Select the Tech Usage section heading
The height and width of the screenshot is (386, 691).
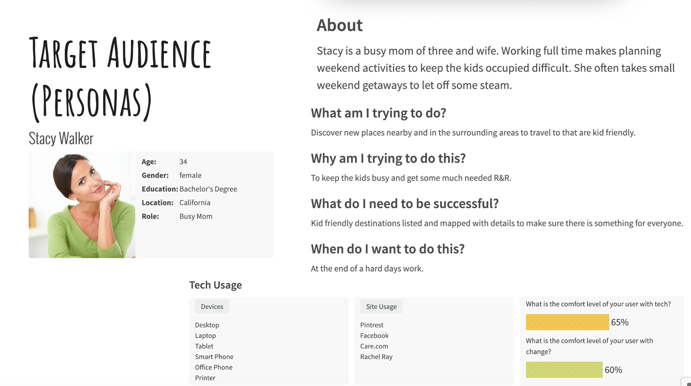click(x=216, y=285)
